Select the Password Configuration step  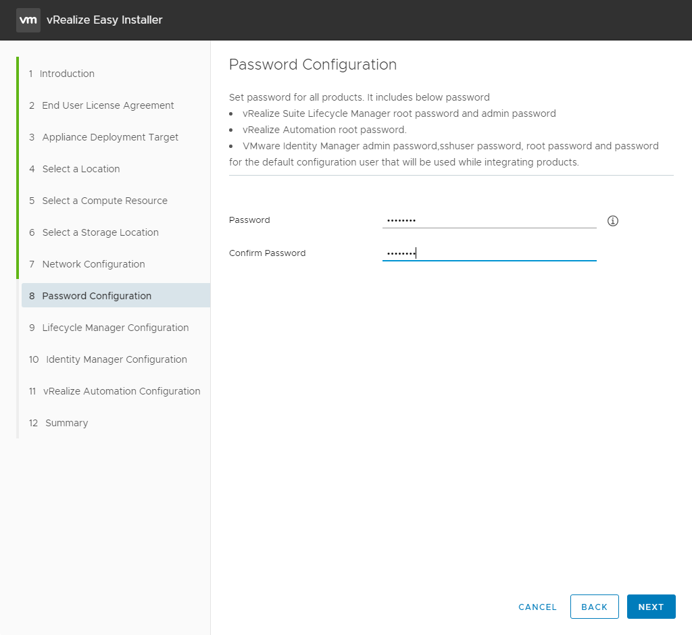coord(116,296)
